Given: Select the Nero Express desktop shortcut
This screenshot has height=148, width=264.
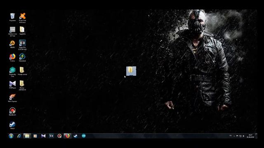Looking at the screenshot, I should (x=12, y=98).
